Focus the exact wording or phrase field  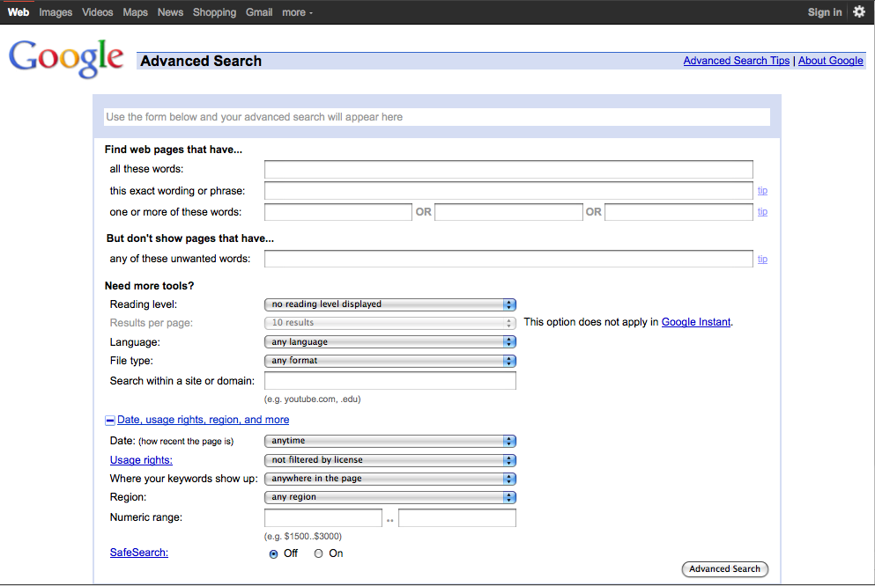click(x=508, y=191)
